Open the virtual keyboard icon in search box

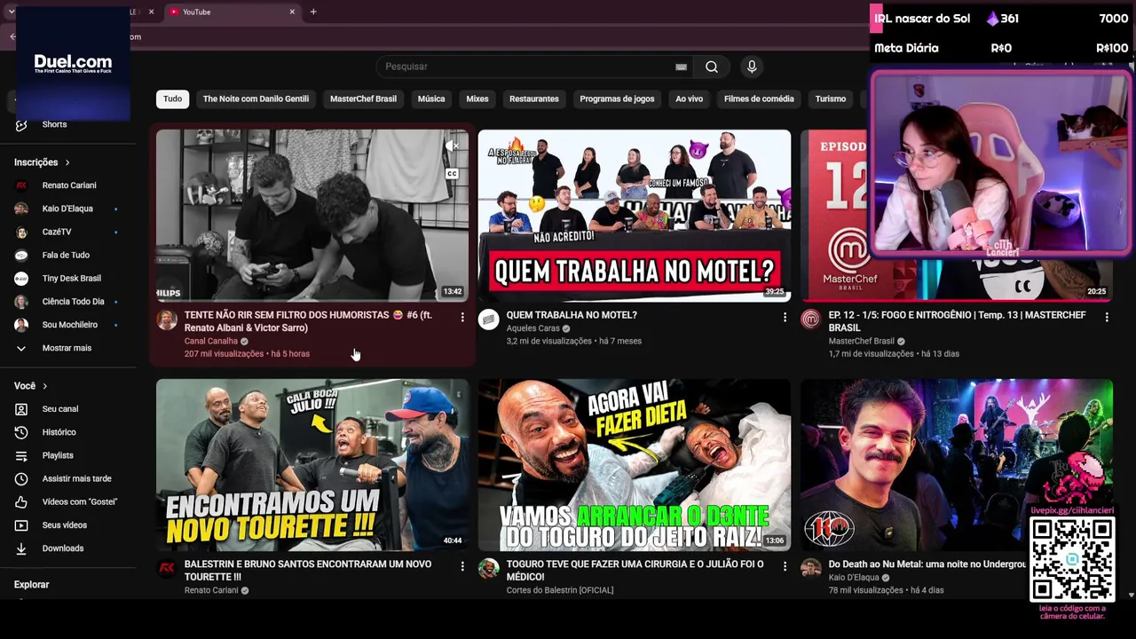tap(681, 67)
